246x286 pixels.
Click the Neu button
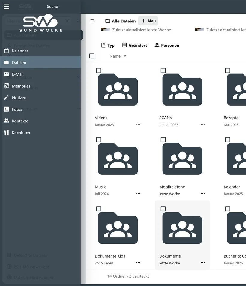pos(148,21)
